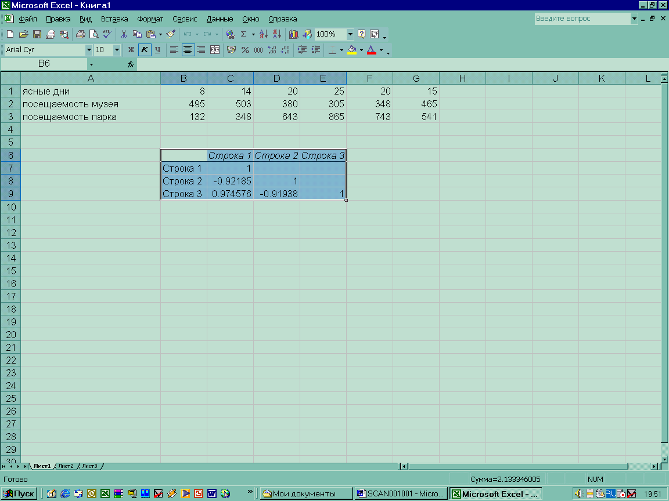Switch to the Лист2 sheet tab
The height and width of the screenshot is (501, 669).
pos(66,466)
